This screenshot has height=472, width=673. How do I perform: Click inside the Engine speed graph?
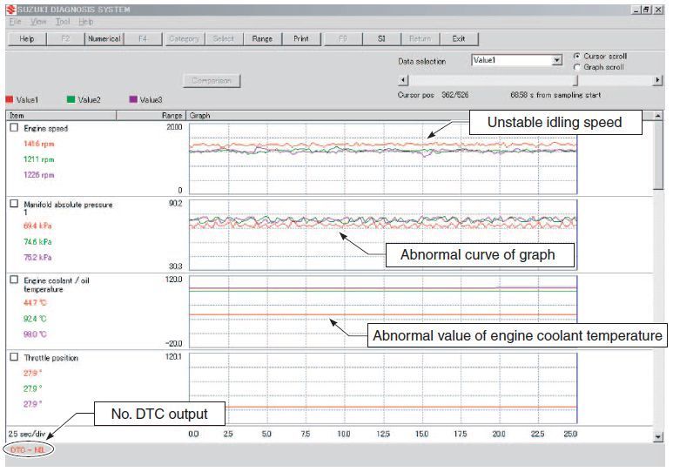383,158
